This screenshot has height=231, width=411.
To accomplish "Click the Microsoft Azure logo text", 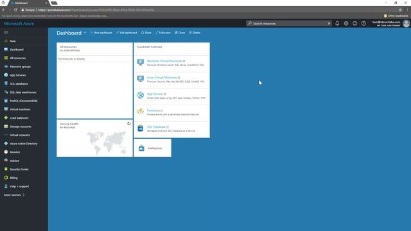I will [19, 24].
